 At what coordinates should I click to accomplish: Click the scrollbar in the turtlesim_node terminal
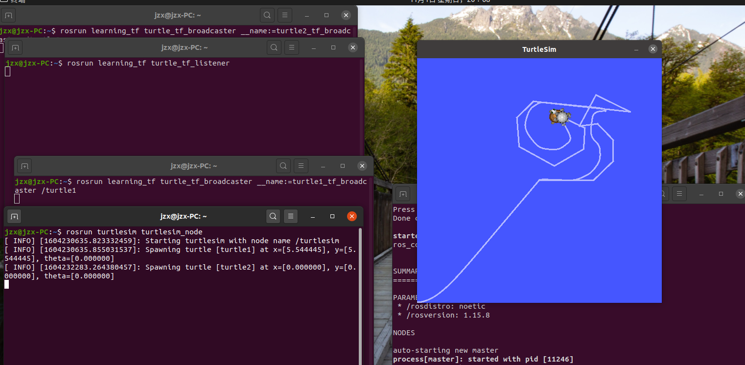tap(361, 296)
